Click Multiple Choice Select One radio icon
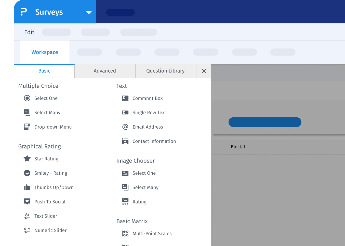The image size is (345, 246). (x=27, y=98)
